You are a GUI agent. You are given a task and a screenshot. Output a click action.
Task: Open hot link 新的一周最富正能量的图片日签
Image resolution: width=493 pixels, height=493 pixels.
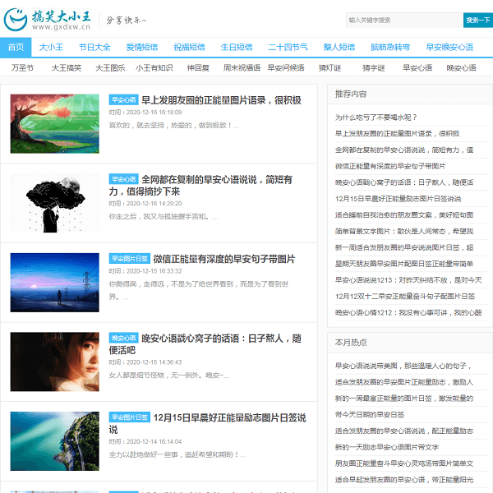point(404,399)
